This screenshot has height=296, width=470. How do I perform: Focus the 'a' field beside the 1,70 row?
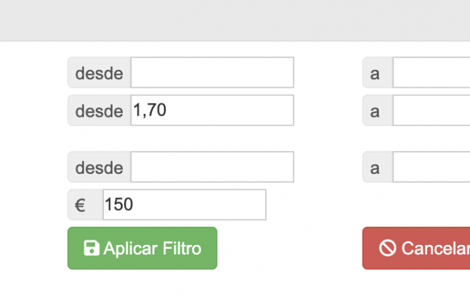point(431,110)
